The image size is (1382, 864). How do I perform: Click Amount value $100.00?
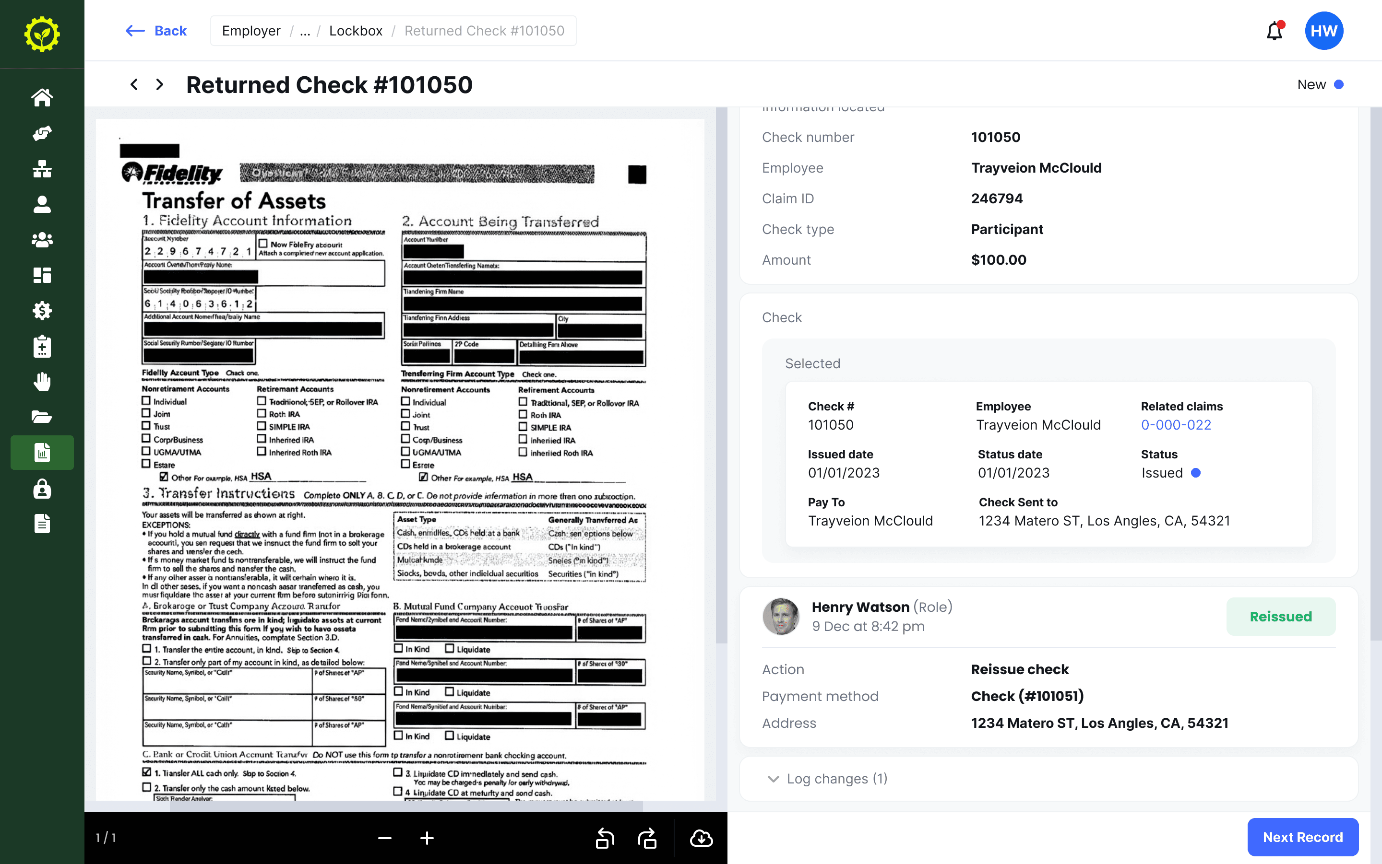tap(998, 260)
